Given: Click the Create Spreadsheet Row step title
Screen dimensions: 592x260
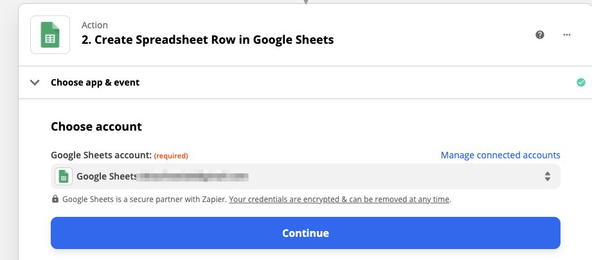Looking at the screenshot, I should 208,40.
